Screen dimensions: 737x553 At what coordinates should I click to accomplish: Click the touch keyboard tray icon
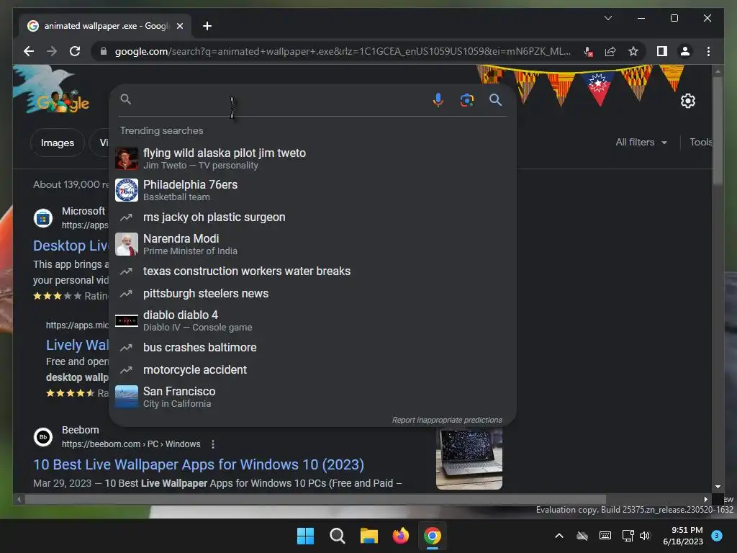tap(605, 536)
